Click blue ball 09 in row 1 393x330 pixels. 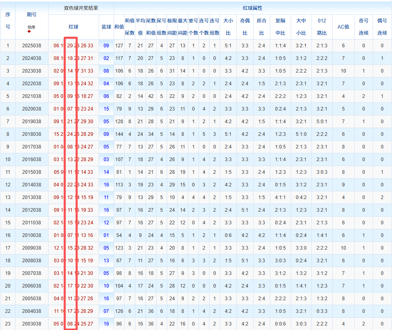[x=106, y=46]
